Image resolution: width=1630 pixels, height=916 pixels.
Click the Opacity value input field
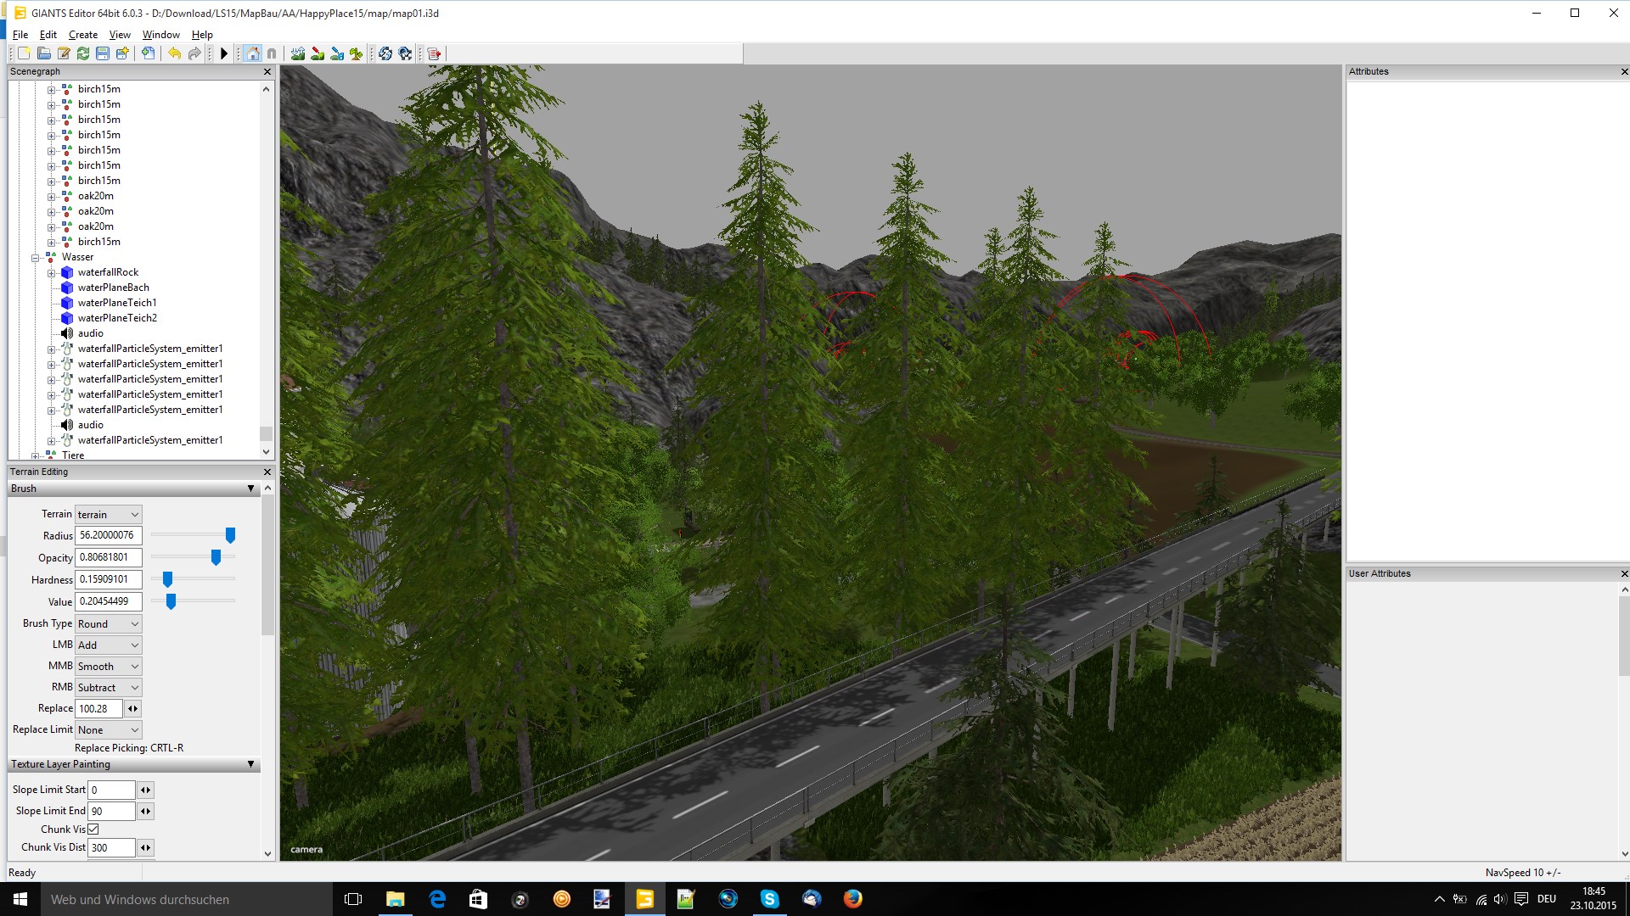click(x=108, y=557)
